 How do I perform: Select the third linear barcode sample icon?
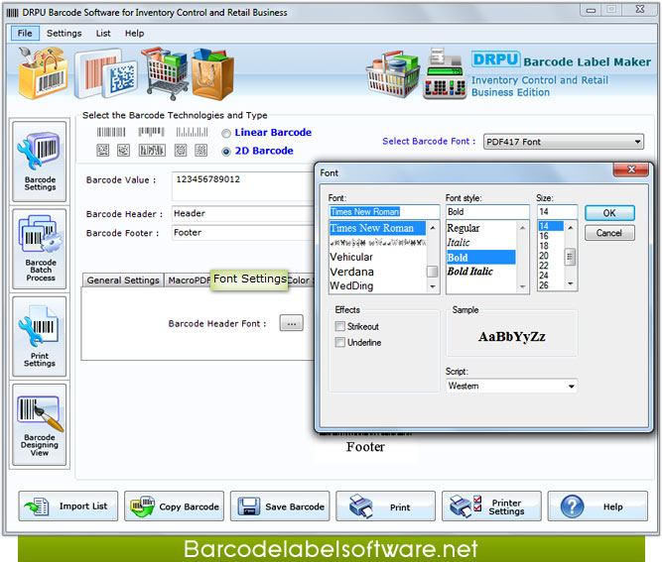tap(192, 133)
